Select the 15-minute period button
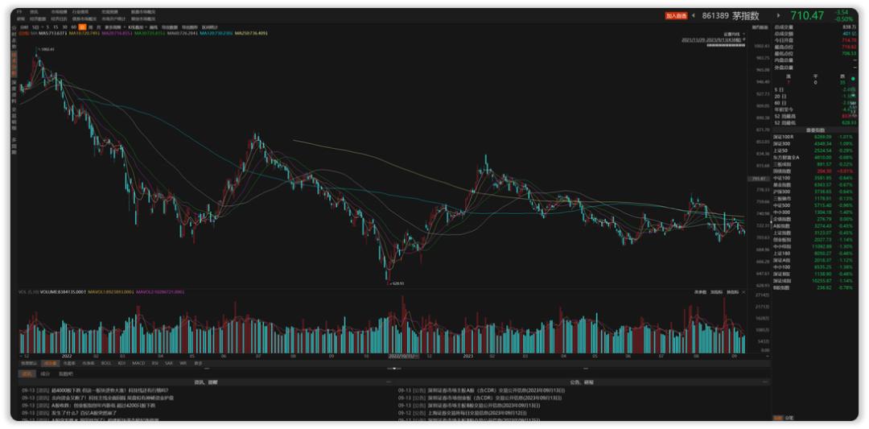 click(56, 27)
